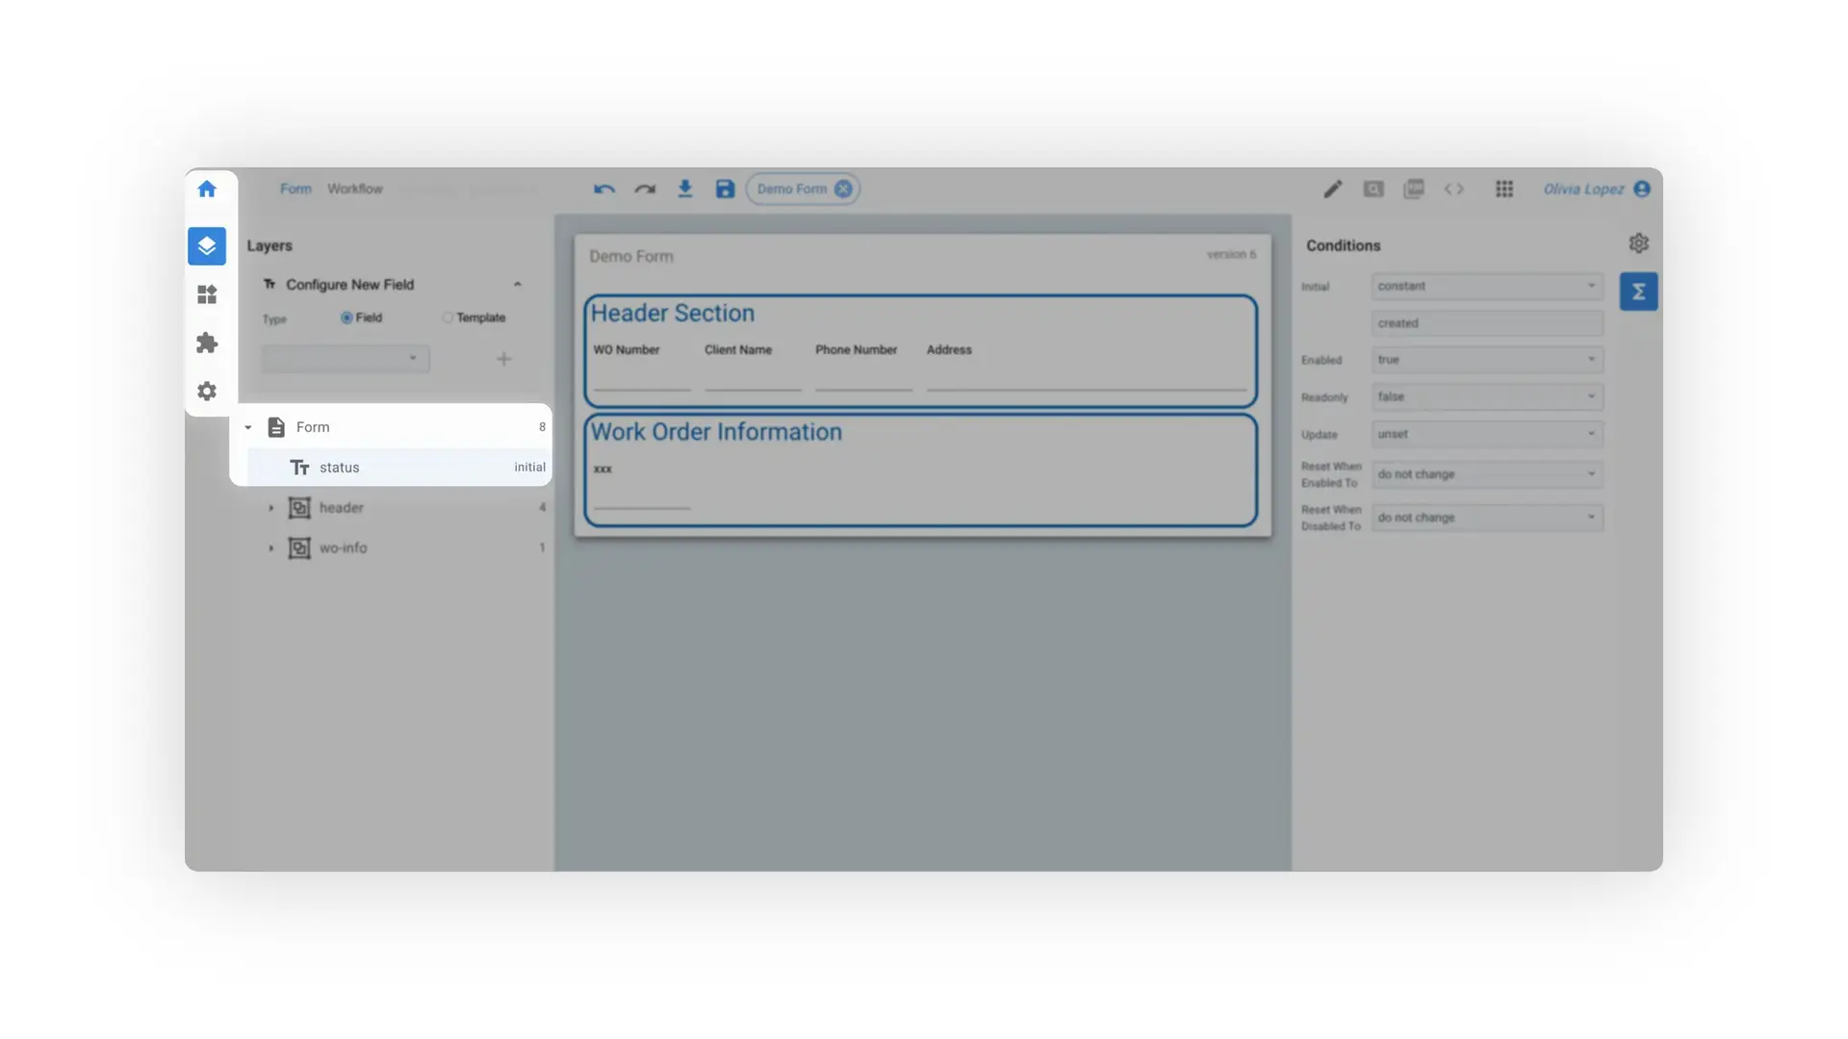1848x1039 pixels.
Task: Open the Enabled dropdown set to true
Action: 1486,359
